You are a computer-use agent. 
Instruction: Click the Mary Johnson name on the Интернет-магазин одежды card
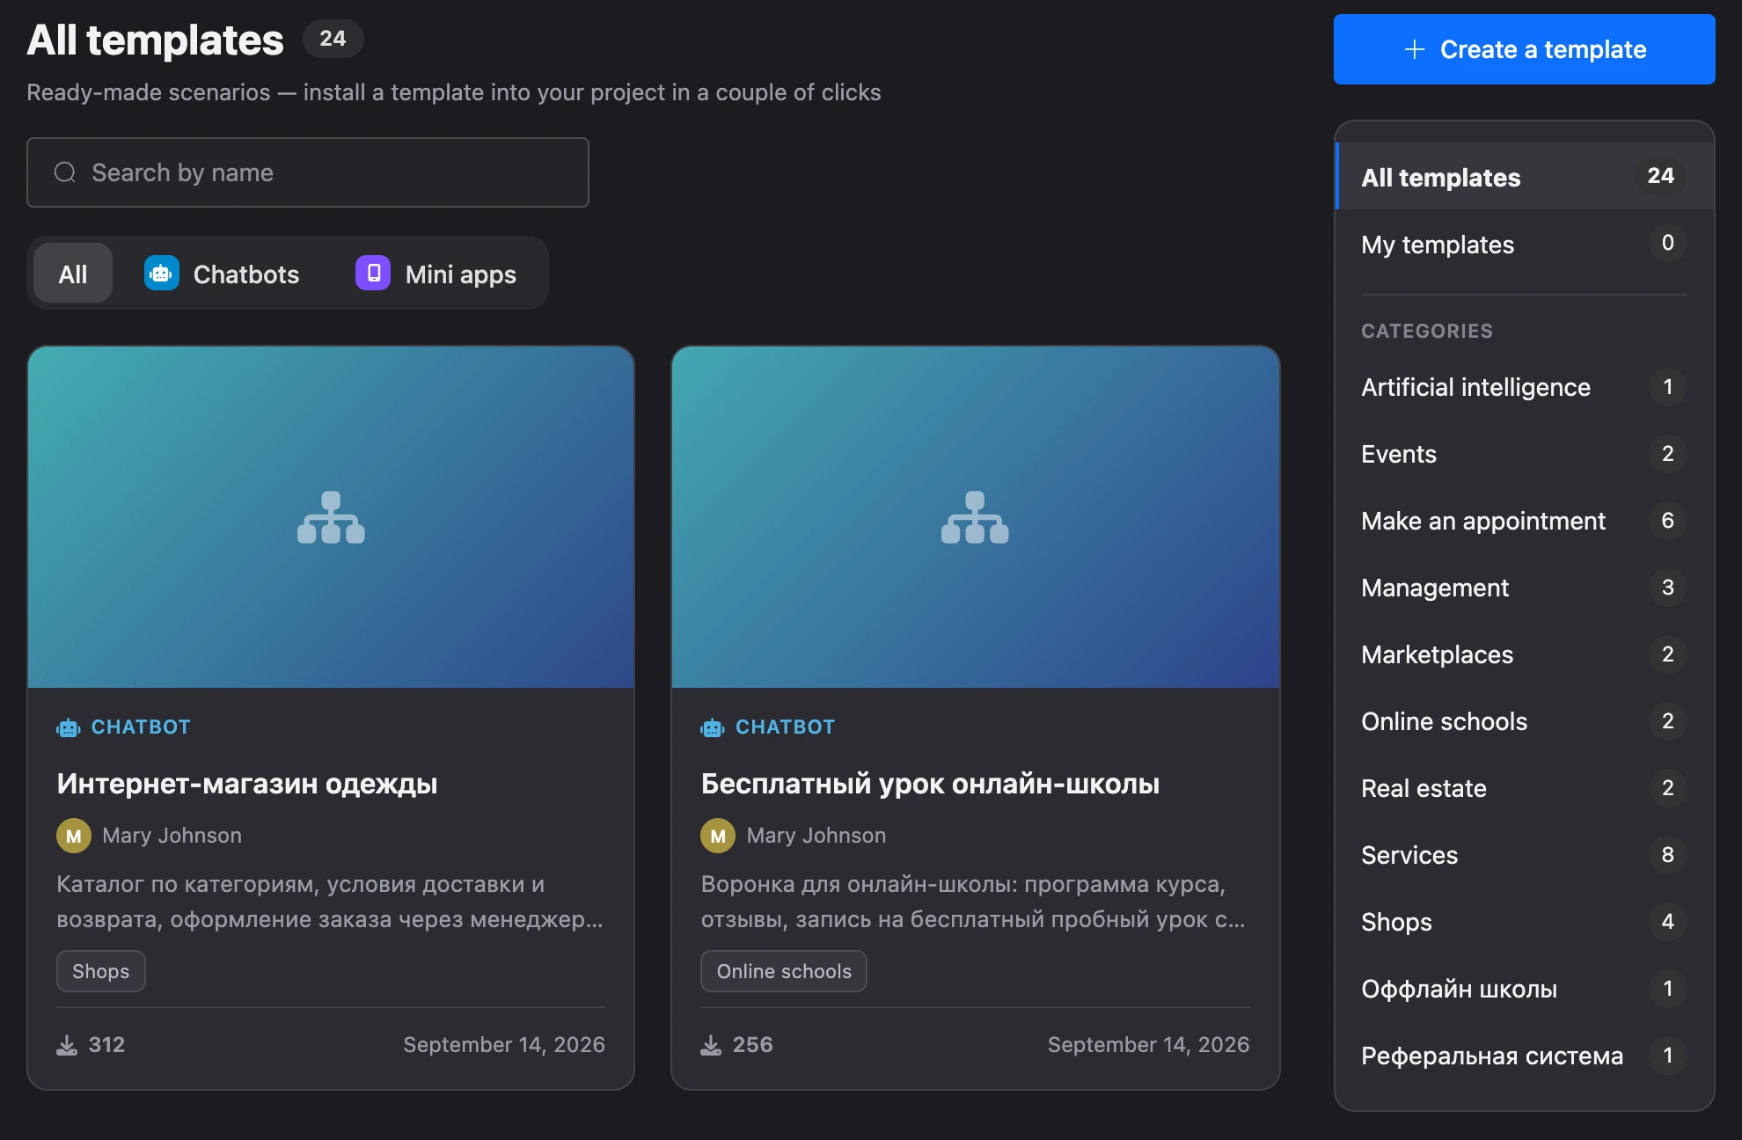click(x=172, y=836)
